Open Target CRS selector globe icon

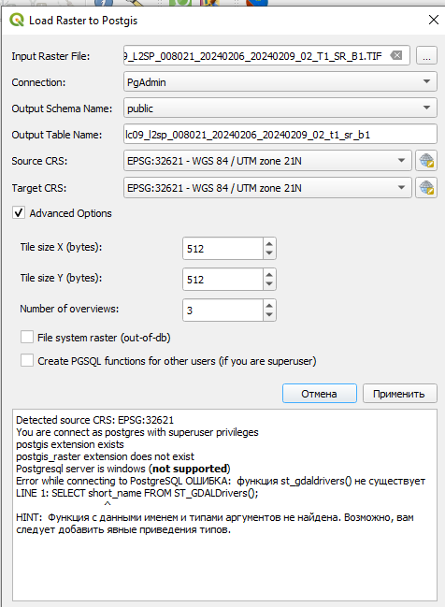[426, 188]
